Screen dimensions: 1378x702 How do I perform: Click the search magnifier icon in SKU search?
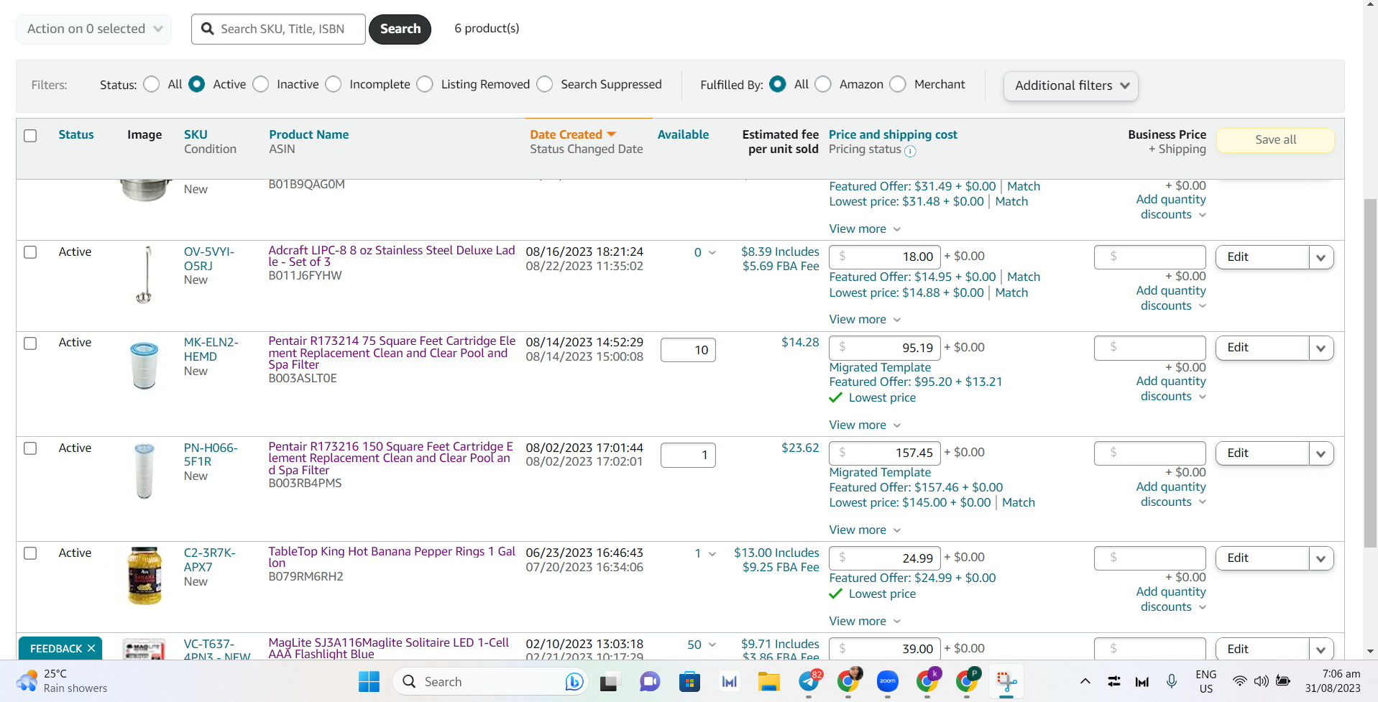point(208,29)
